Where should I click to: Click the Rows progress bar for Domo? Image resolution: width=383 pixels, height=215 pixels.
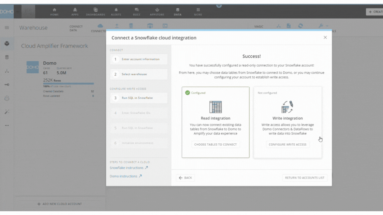click(68, 84)
